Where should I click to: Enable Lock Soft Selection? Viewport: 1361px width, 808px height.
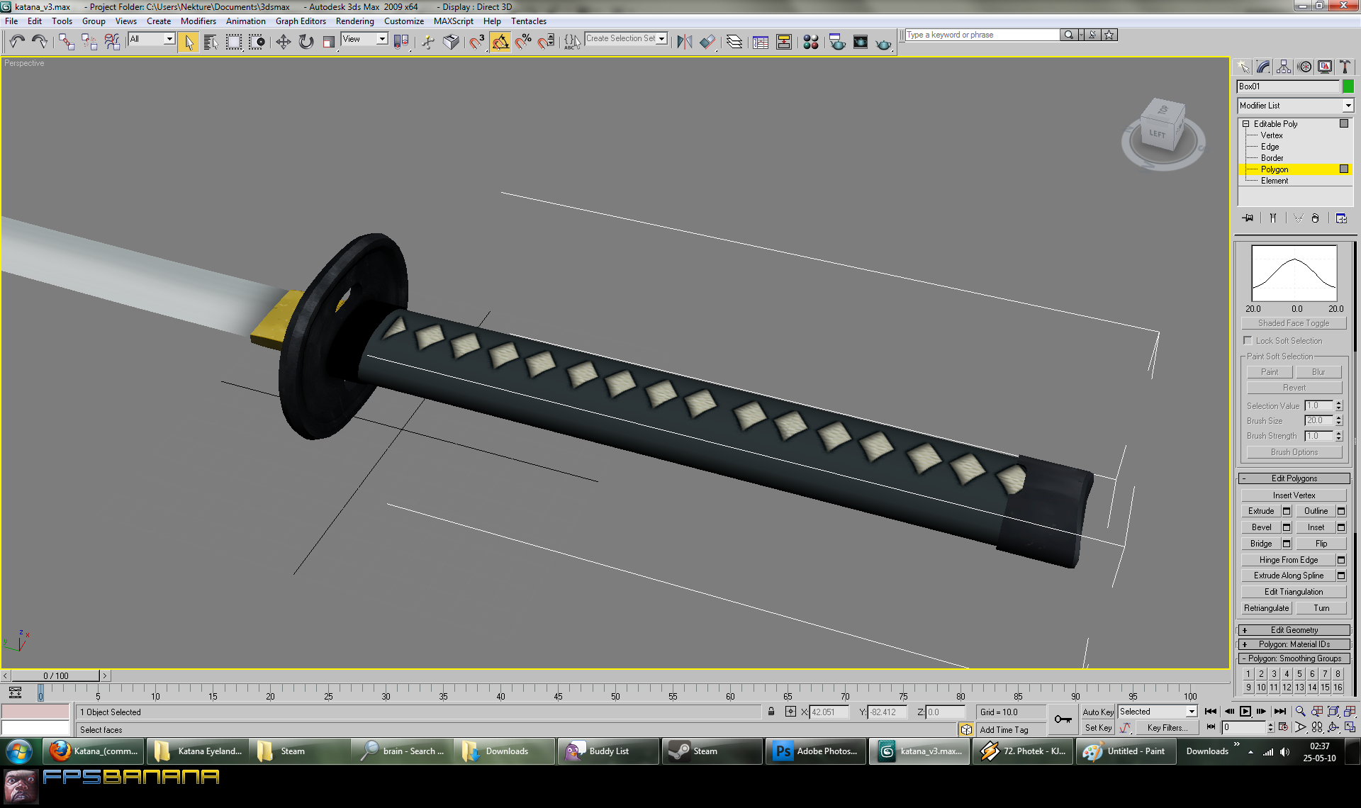(1248, 340)
